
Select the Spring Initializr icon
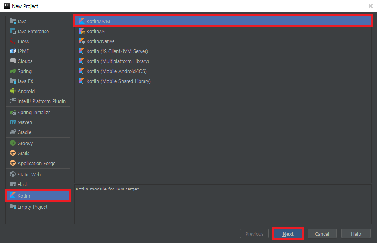13,113
